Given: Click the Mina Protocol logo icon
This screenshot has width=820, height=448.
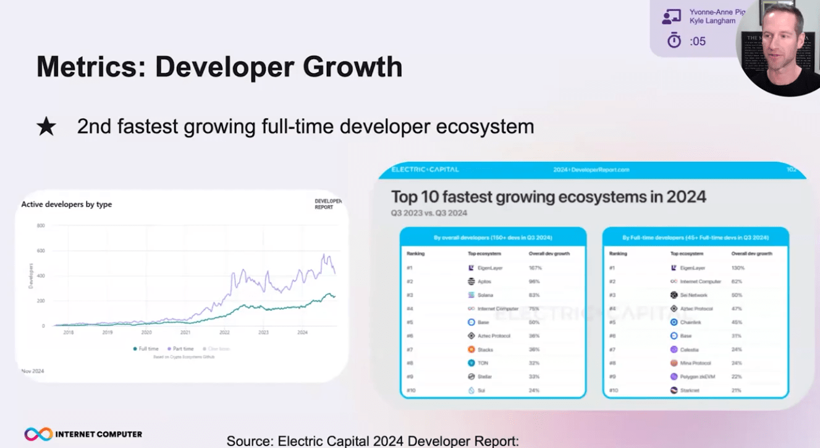Looking at the screenshot, I should point(674,363).
